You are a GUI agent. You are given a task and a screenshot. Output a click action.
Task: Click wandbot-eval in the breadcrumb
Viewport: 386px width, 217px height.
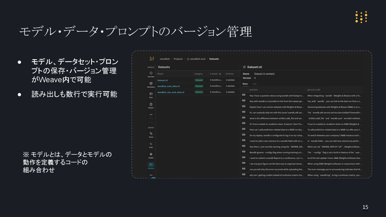[x=198, y=59]
